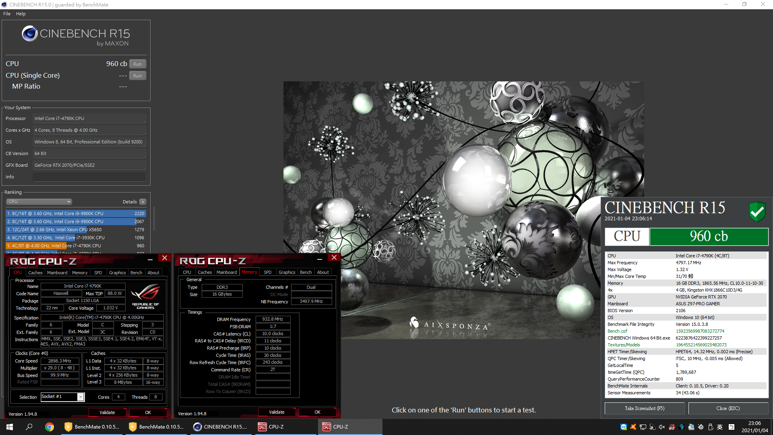Viewport: 773px width, 435px height.
Task: Close the left CPU-Z window
Action: coord(165,258)
